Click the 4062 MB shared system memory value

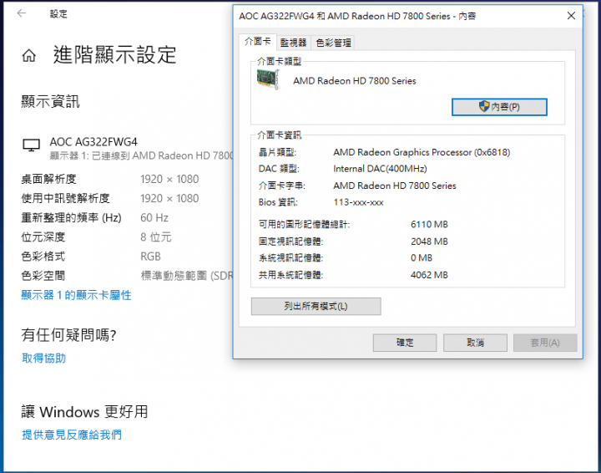[429, 275]
